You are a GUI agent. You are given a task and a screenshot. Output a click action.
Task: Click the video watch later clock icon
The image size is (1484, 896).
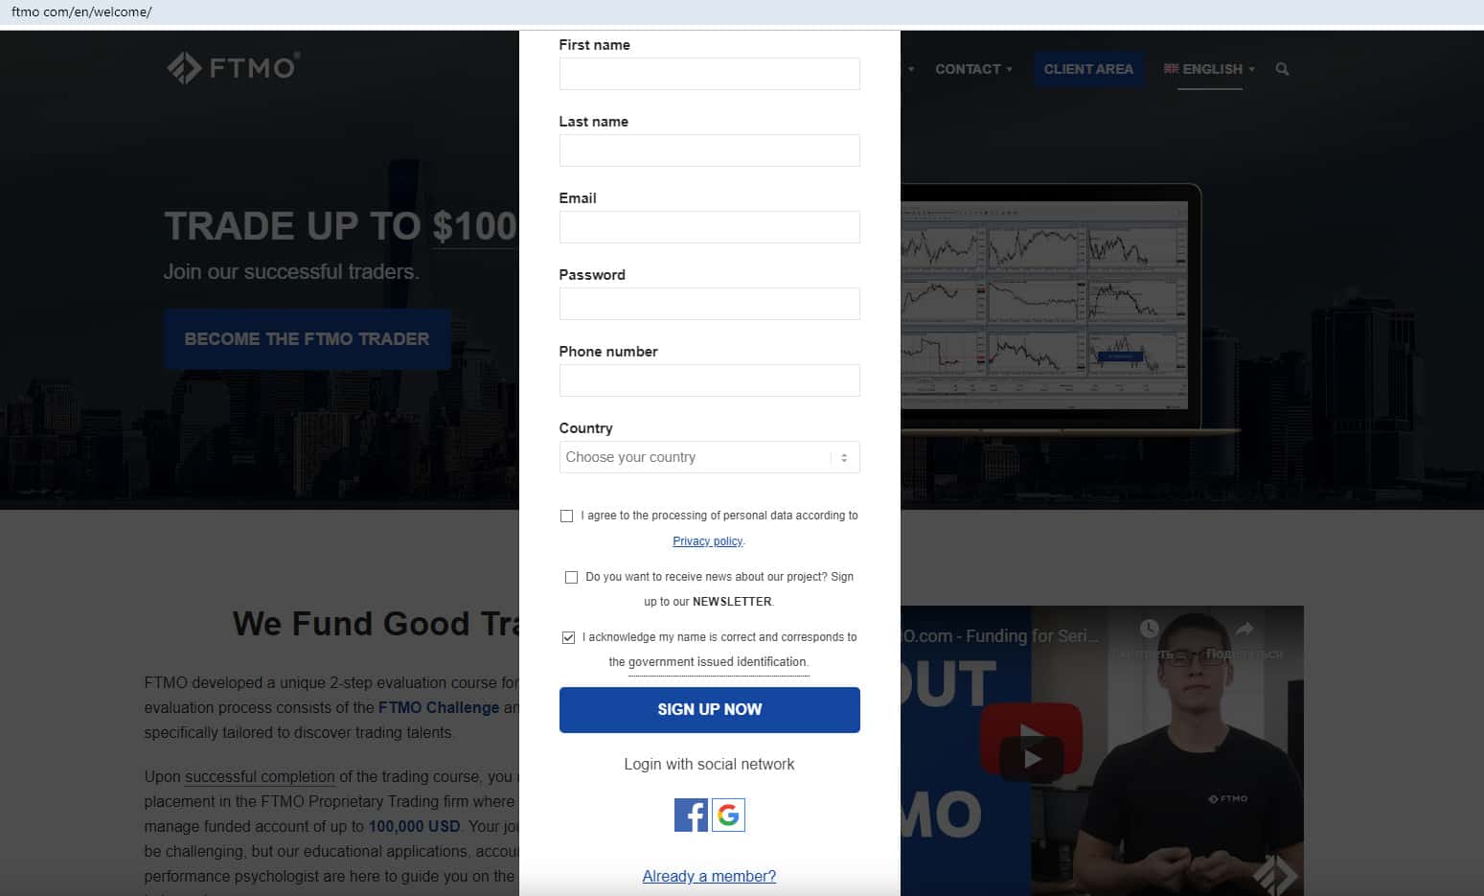click(x=1150, y=629)
